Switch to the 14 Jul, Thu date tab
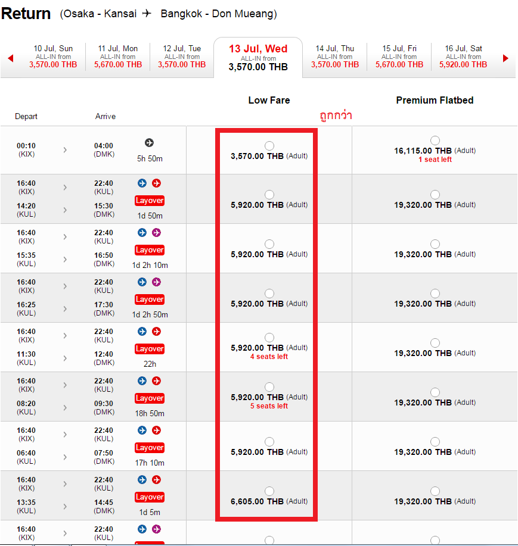 [335, 57]
